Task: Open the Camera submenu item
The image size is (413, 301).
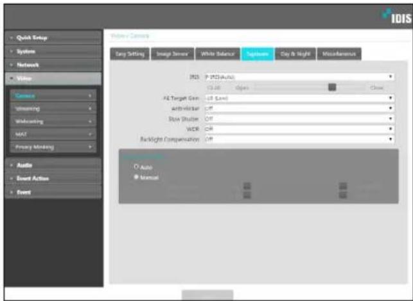Action: (x=53, y=95)
